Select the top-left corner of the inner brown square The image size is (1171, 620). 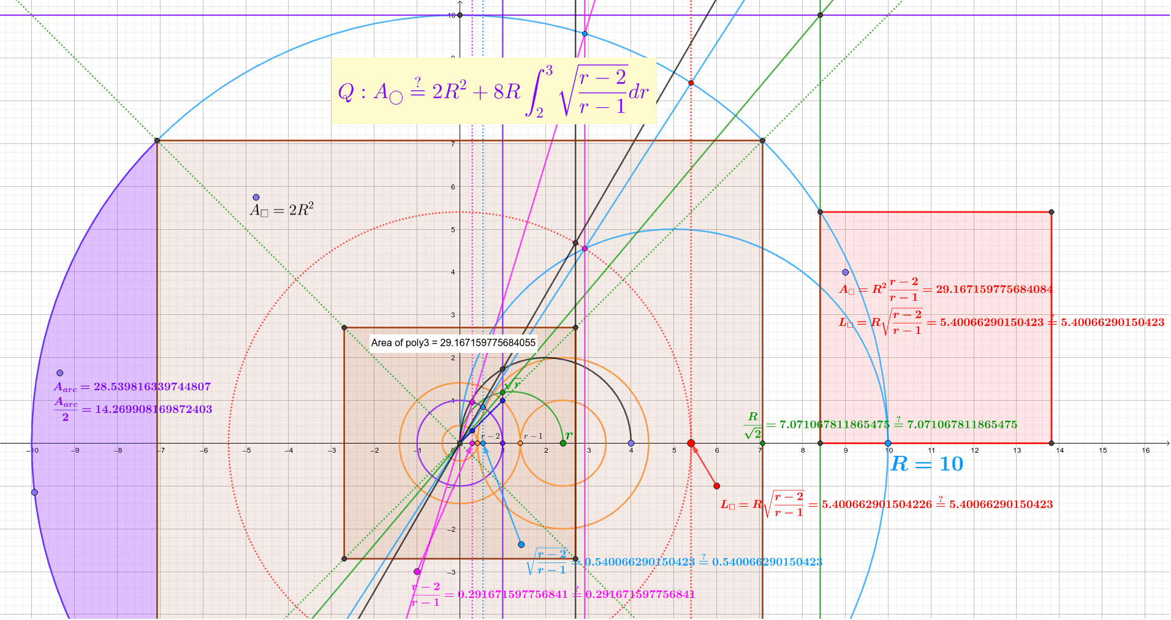pos(344,328)
